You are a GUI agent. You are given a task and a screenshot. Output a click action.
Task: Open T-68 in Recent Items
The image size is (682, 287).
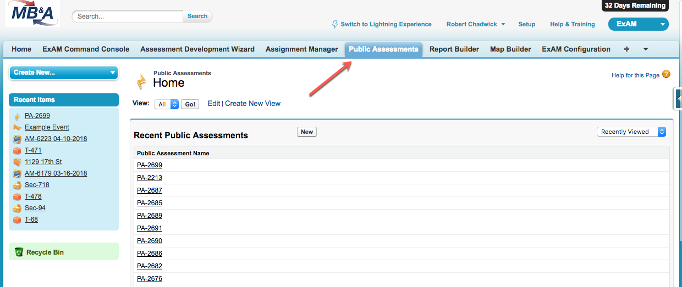tap(31, 220)
